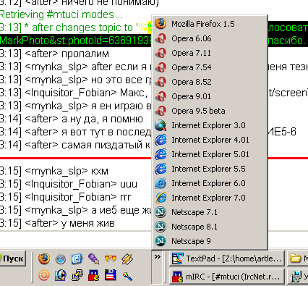Click the '<Inquisitor_Fobian> ггг' message
308x286 pixels.
[65, 197]
